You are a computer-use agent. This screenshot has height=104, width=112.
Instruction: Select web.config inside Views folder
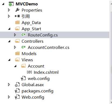[39, 79]
